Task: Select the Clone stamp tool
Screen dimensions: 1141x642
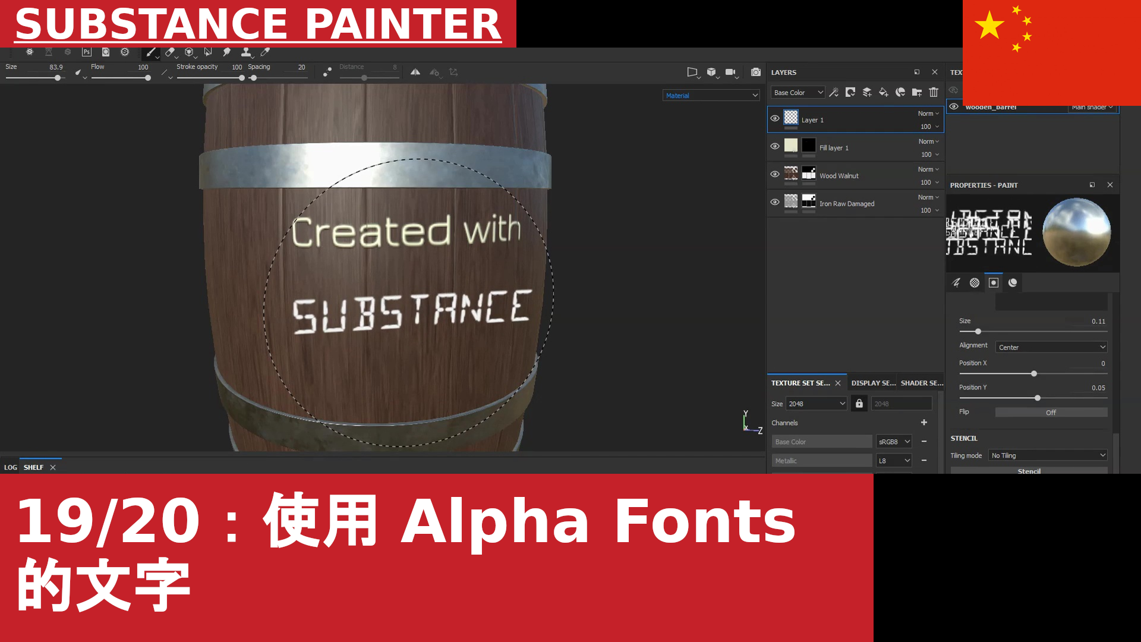Action: 246,52
